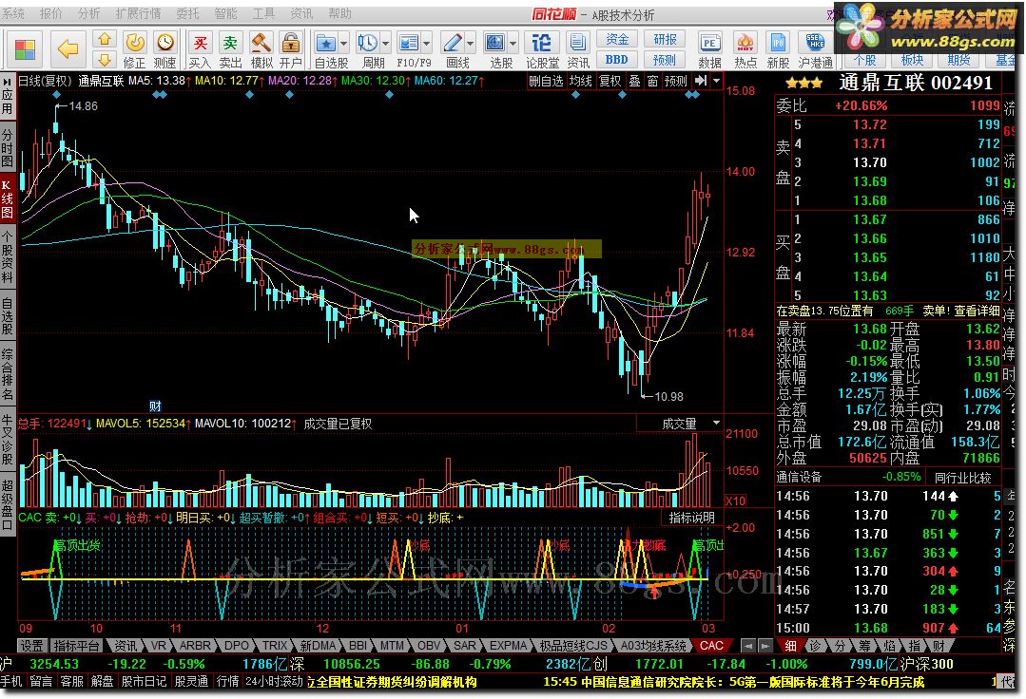This screenshot has width=1026, height=699.
Task: Toggle 预测 forecast on chart
Action: click(x=676, y=81)
